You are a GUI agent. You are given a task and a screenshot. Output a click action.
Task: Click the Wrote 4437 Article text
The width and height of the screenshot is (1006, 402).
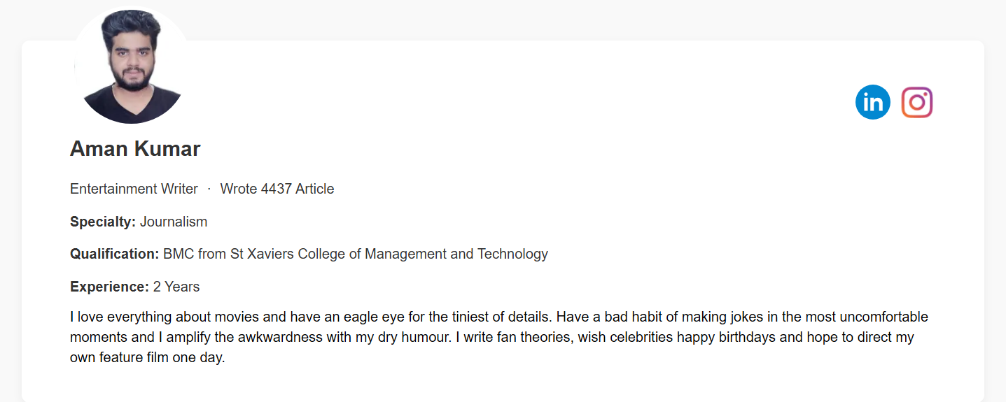[x=277, y=189]
